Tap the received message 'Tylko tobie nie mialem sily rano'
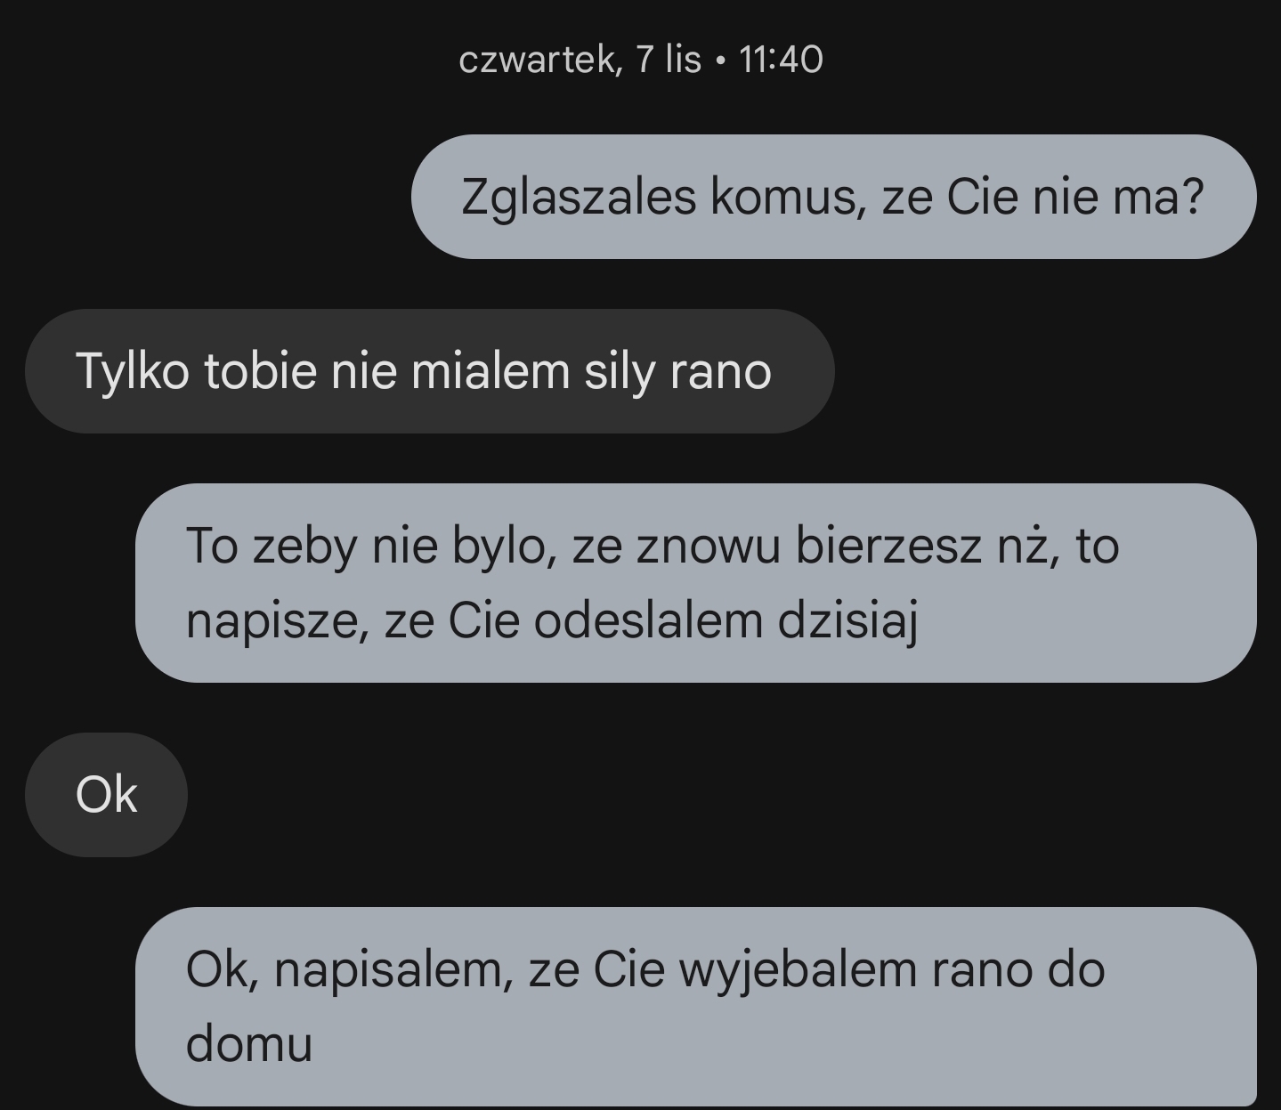1281x1110 pixels. tap(424, 371)
